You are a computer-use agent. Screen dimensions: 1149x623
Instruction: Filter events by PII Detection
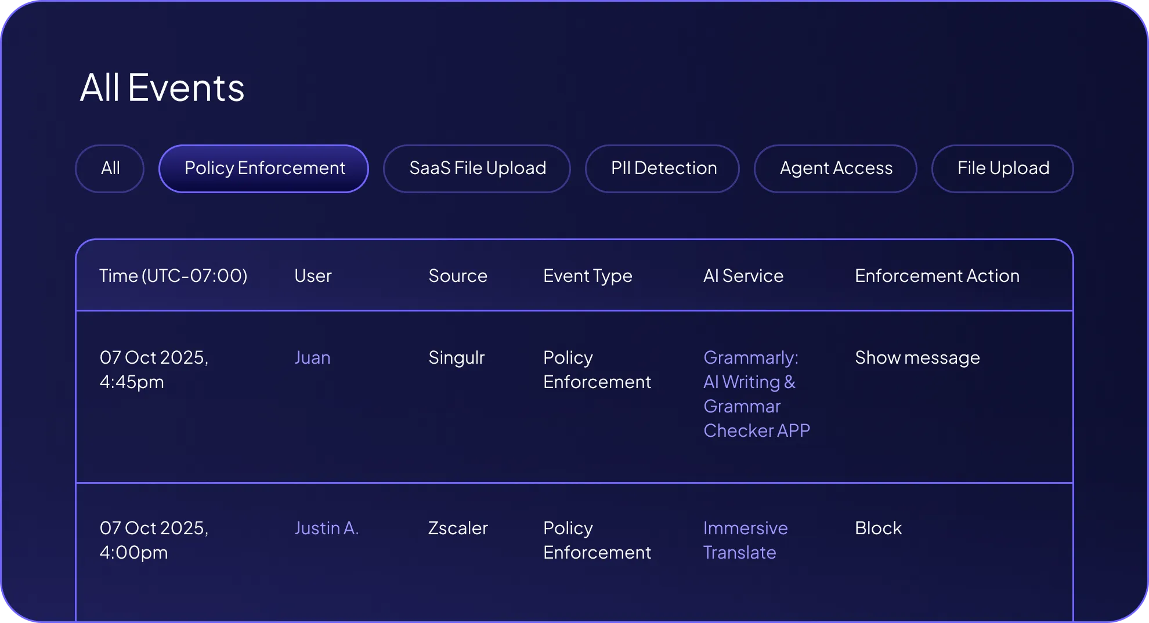(x=663, y=168)
